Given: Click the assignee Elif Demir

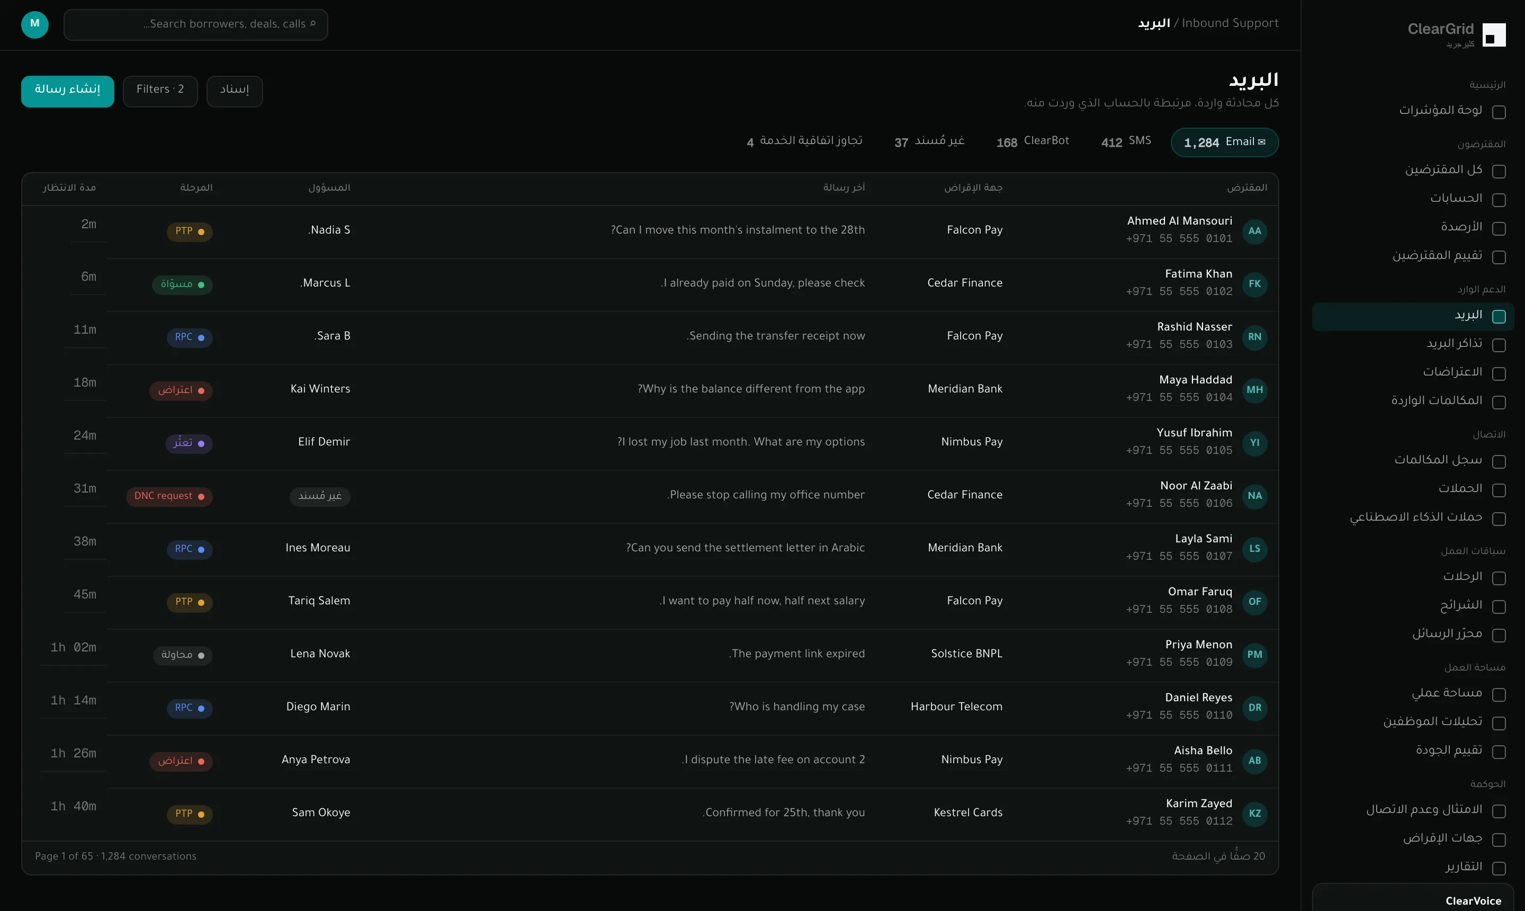Looking at the screenshot, I should (324, 442).
